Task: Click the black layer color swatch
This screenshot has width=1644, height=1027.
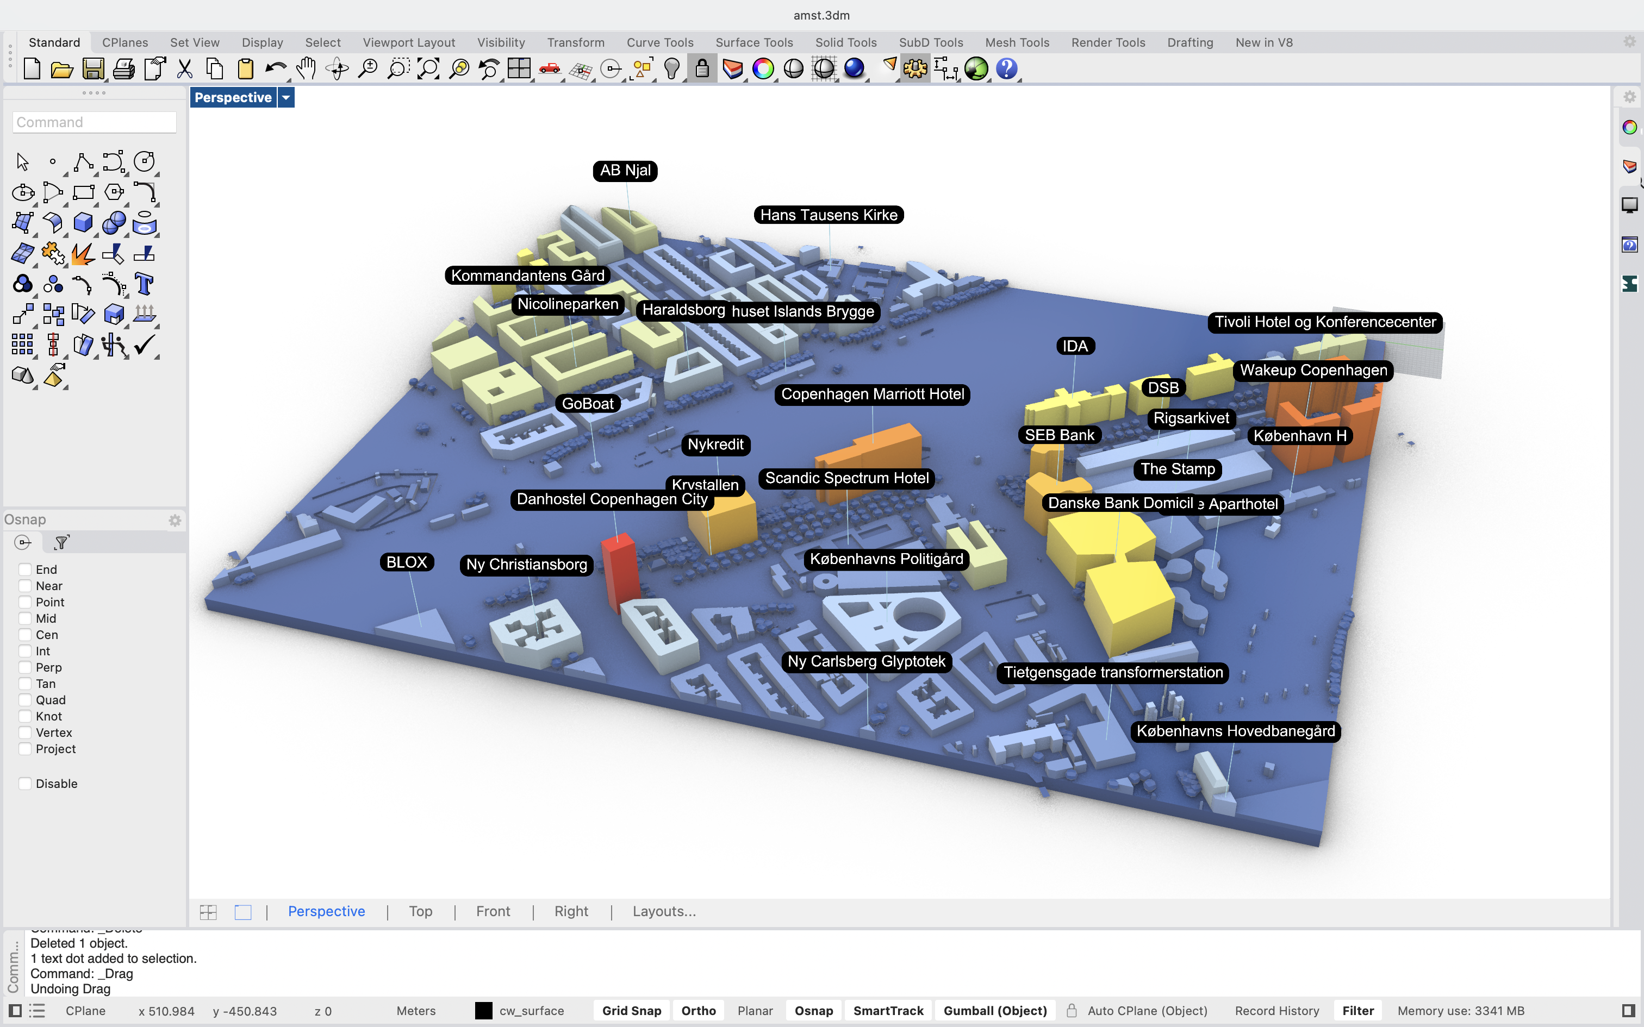Action: click(x=483, y=1011)
